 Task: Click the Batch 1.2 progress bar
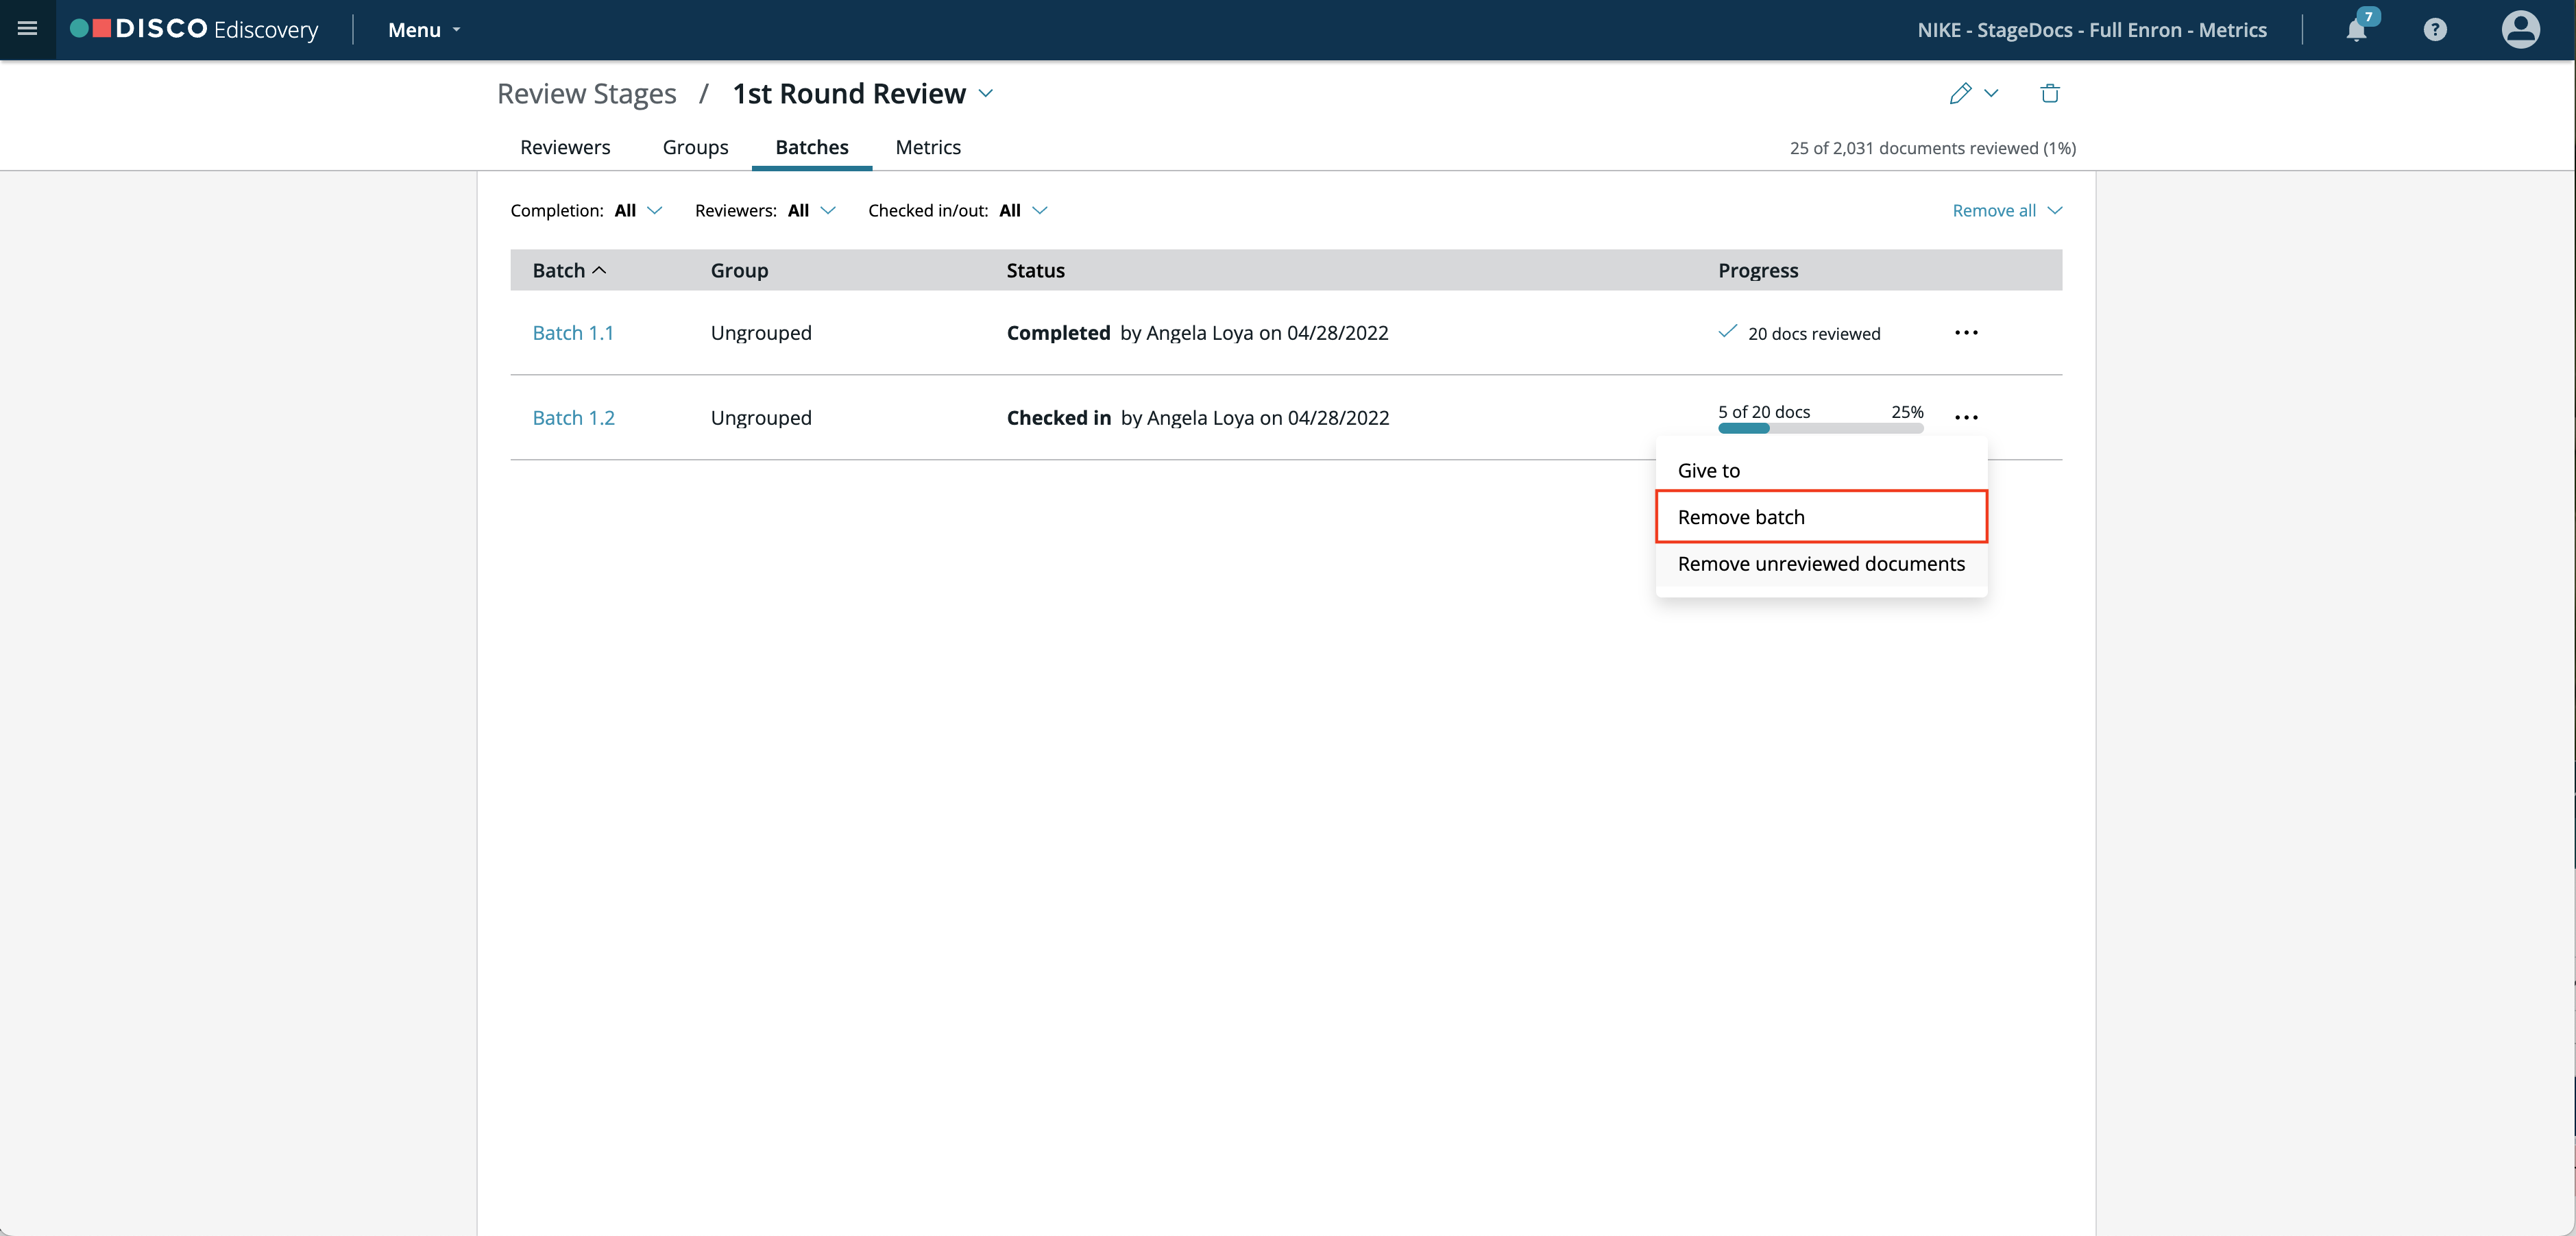coord(1820,429)
